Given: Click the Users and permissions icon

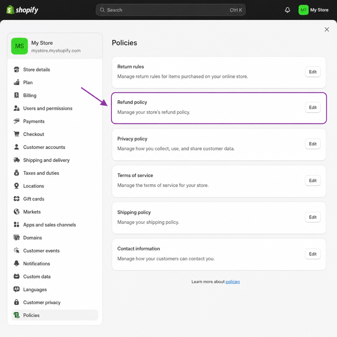Looking at the screenshot, I should click(16, 108).
